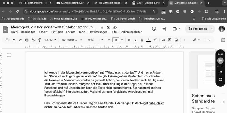Click the document title field
Screen dimensions: 227x113
[x=53, y=27]
